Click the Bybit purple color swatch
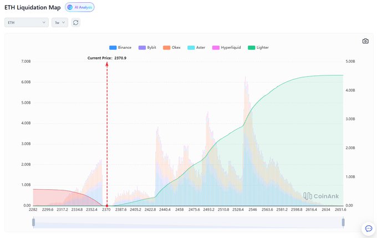Viewport: 377px width, 238px height. pos(142,47)
